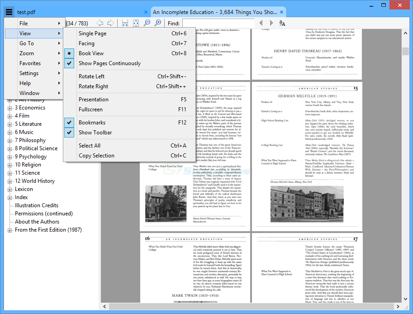Viewport: 413px width, 314px height.
Task: Expand the 7 Philosophy bookmark
Action: (x=9, y=141)
